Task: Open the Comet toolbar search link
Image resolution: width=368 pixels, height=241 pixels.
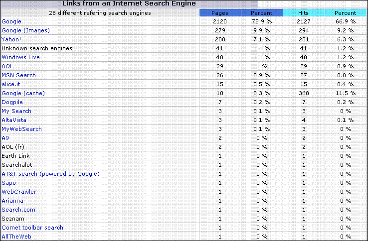Action: pos(32,228)
